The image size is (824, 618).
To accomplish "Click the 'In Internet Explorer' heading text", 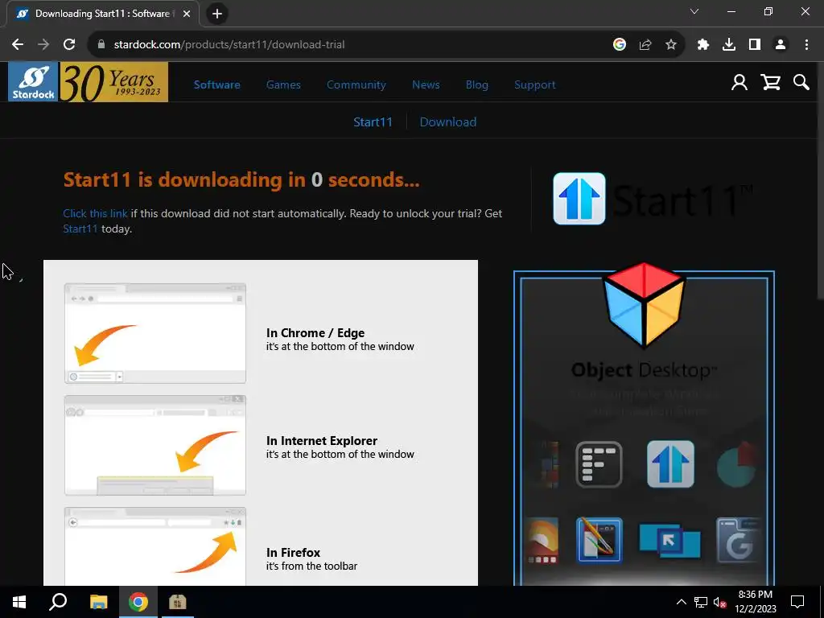I will [x=322, y=440].
